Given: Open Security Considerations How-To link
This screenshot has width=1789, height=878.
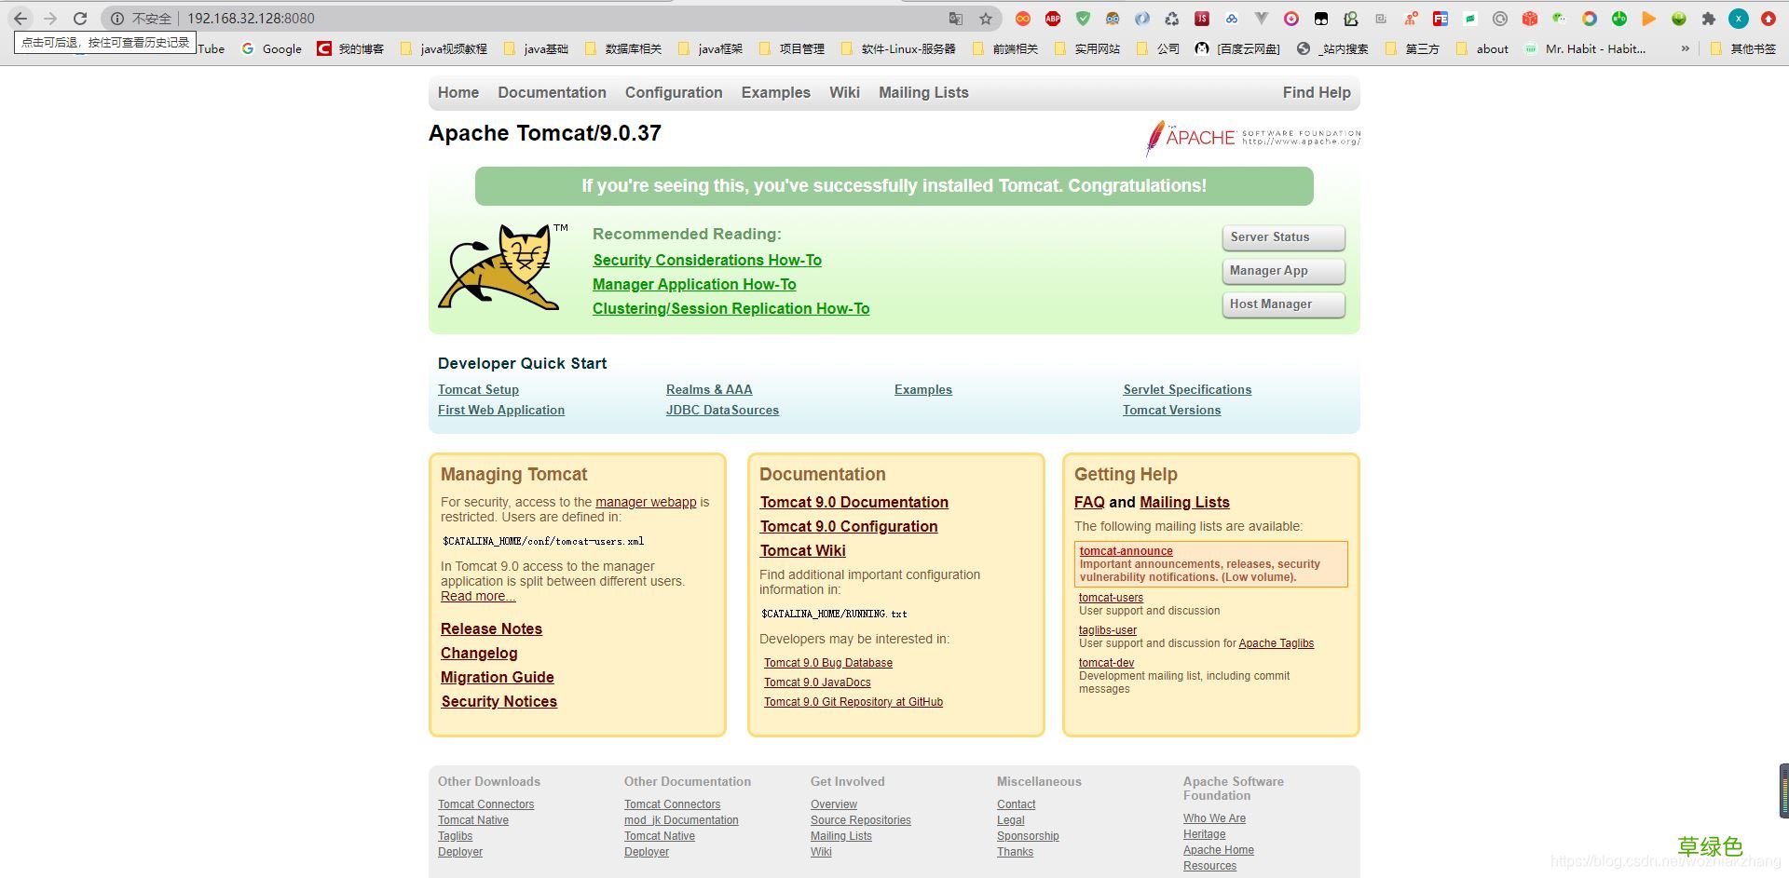Looking at the screenshot, I should click(x=707, y=260).
